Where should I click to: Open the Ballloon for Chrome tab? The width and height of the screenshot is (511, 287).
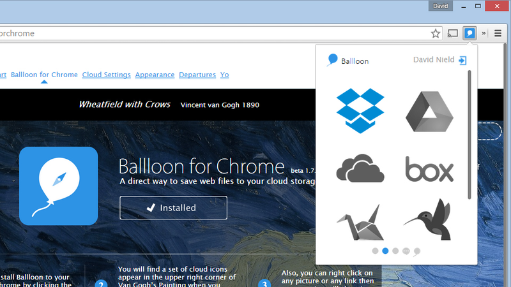coord(44,75)
